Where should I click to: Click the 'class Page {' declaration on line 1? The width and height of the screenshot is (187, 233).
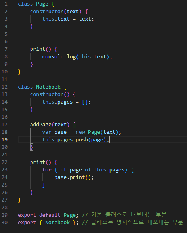36,4
